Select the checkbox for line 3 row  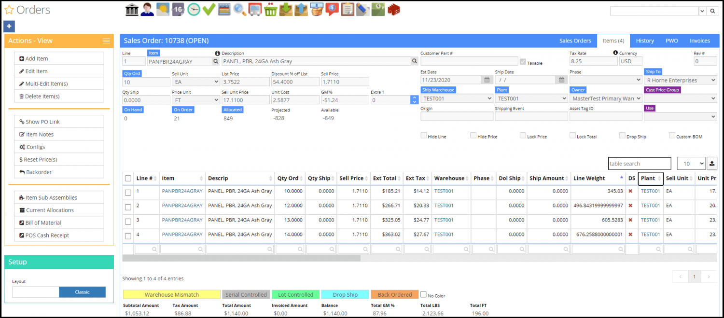(x=128, y=221)
